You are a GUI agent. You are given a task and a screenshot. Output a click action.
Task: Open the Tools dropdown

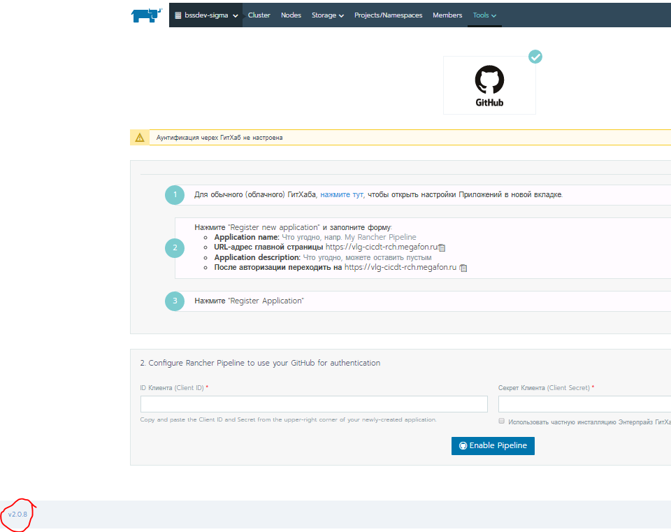coord(484,15)
